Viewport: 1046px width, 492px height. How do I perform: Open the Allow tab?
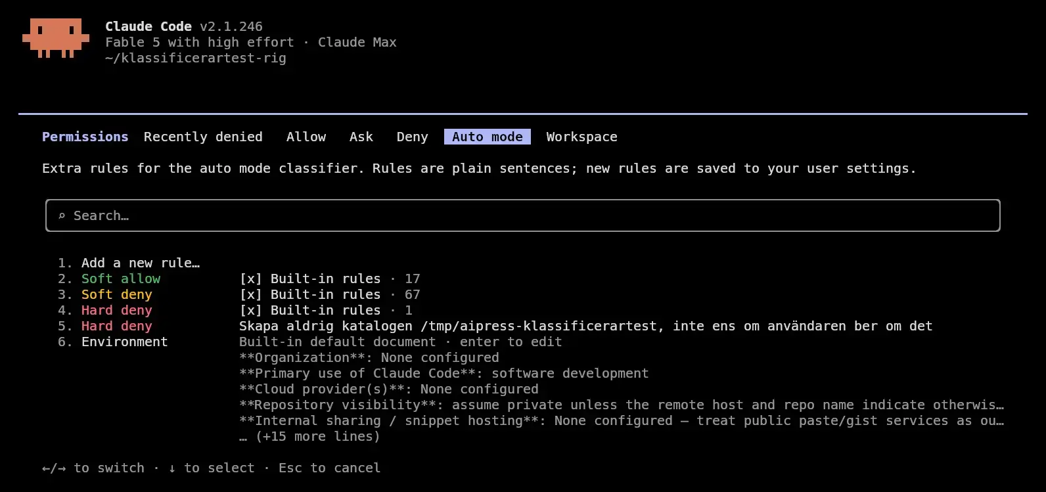coord(306,137)
